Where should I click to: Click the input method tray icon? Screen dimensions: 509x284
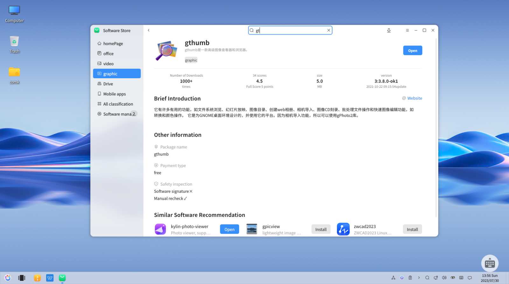pyautogui.click(x=453, y=278)
